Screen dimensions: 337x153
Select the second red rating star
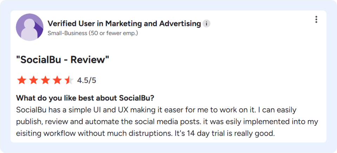click(x=34, y=80)
